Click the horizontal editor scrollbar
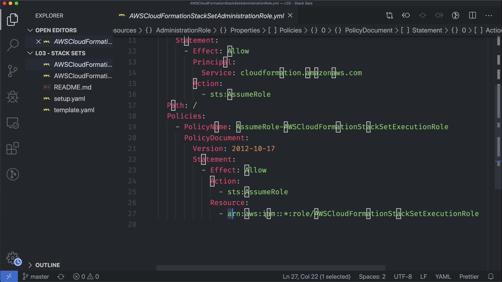 click(x=271, y=268)
